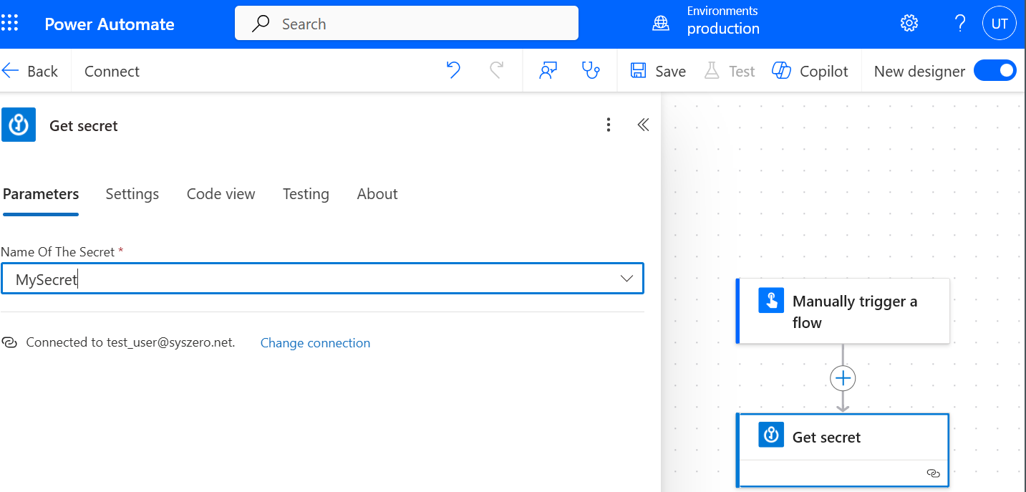Expand the Name Of The Secret dropdown arrow

[626, 279]
